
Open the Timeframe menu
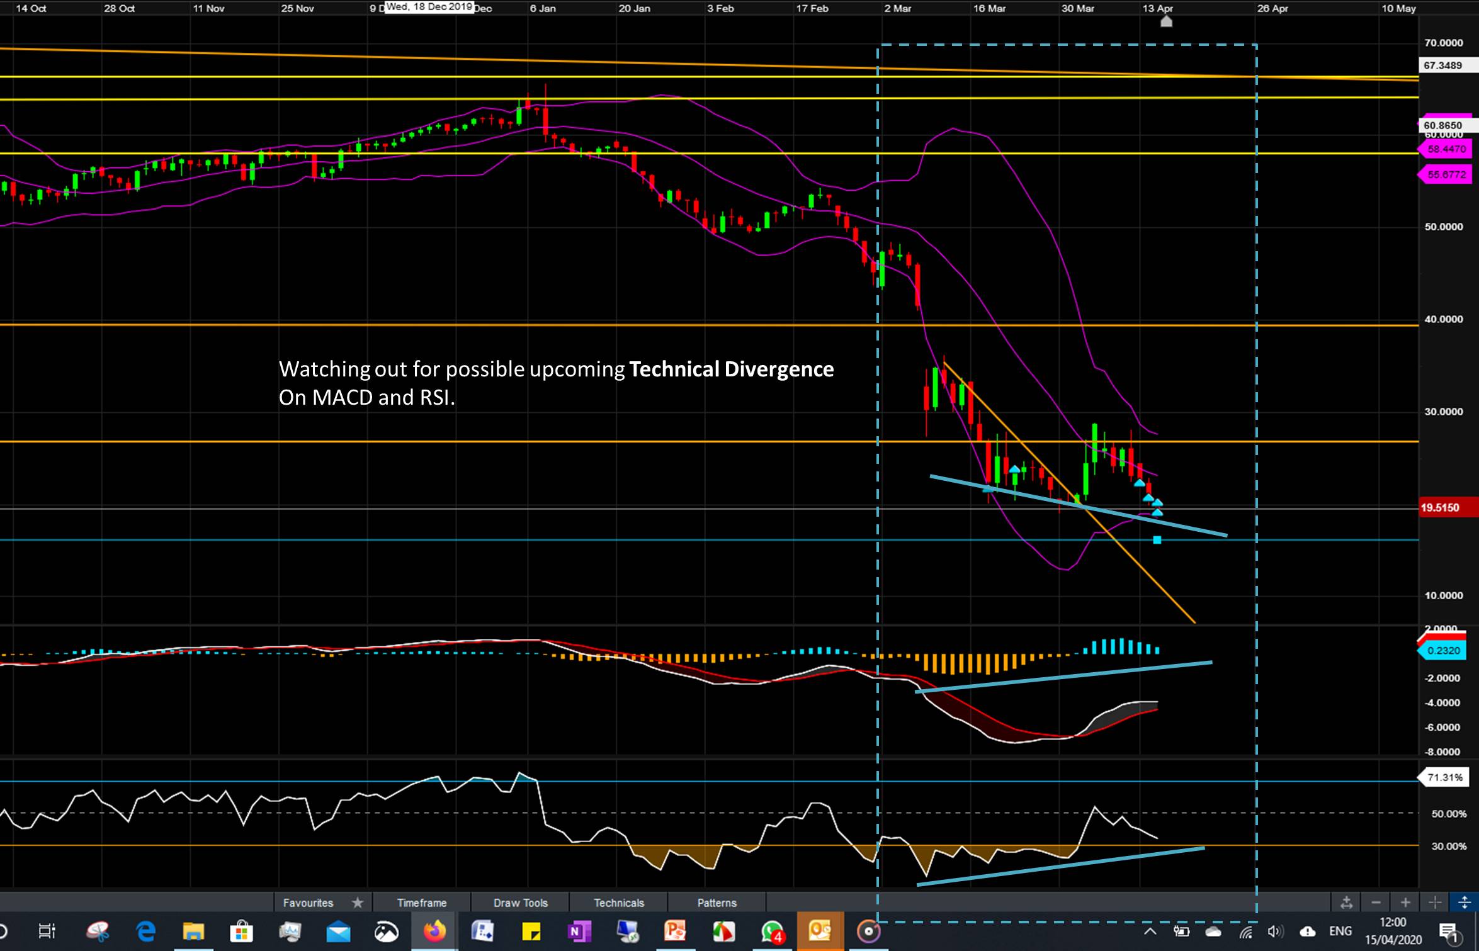point(421,903)
